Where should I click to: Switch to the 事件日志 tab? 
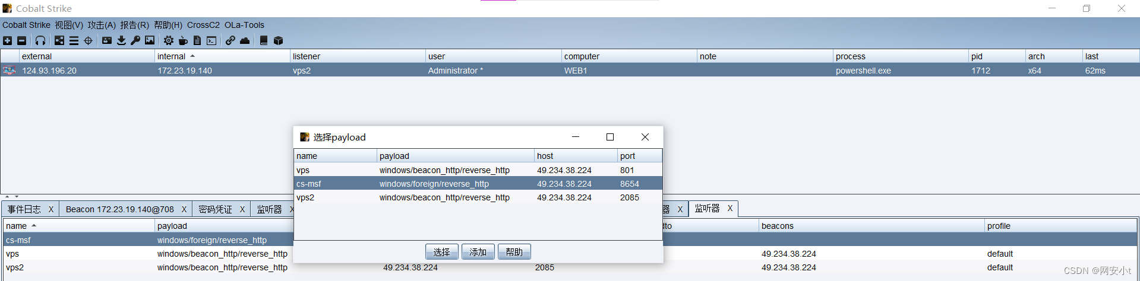click(24, 209)
